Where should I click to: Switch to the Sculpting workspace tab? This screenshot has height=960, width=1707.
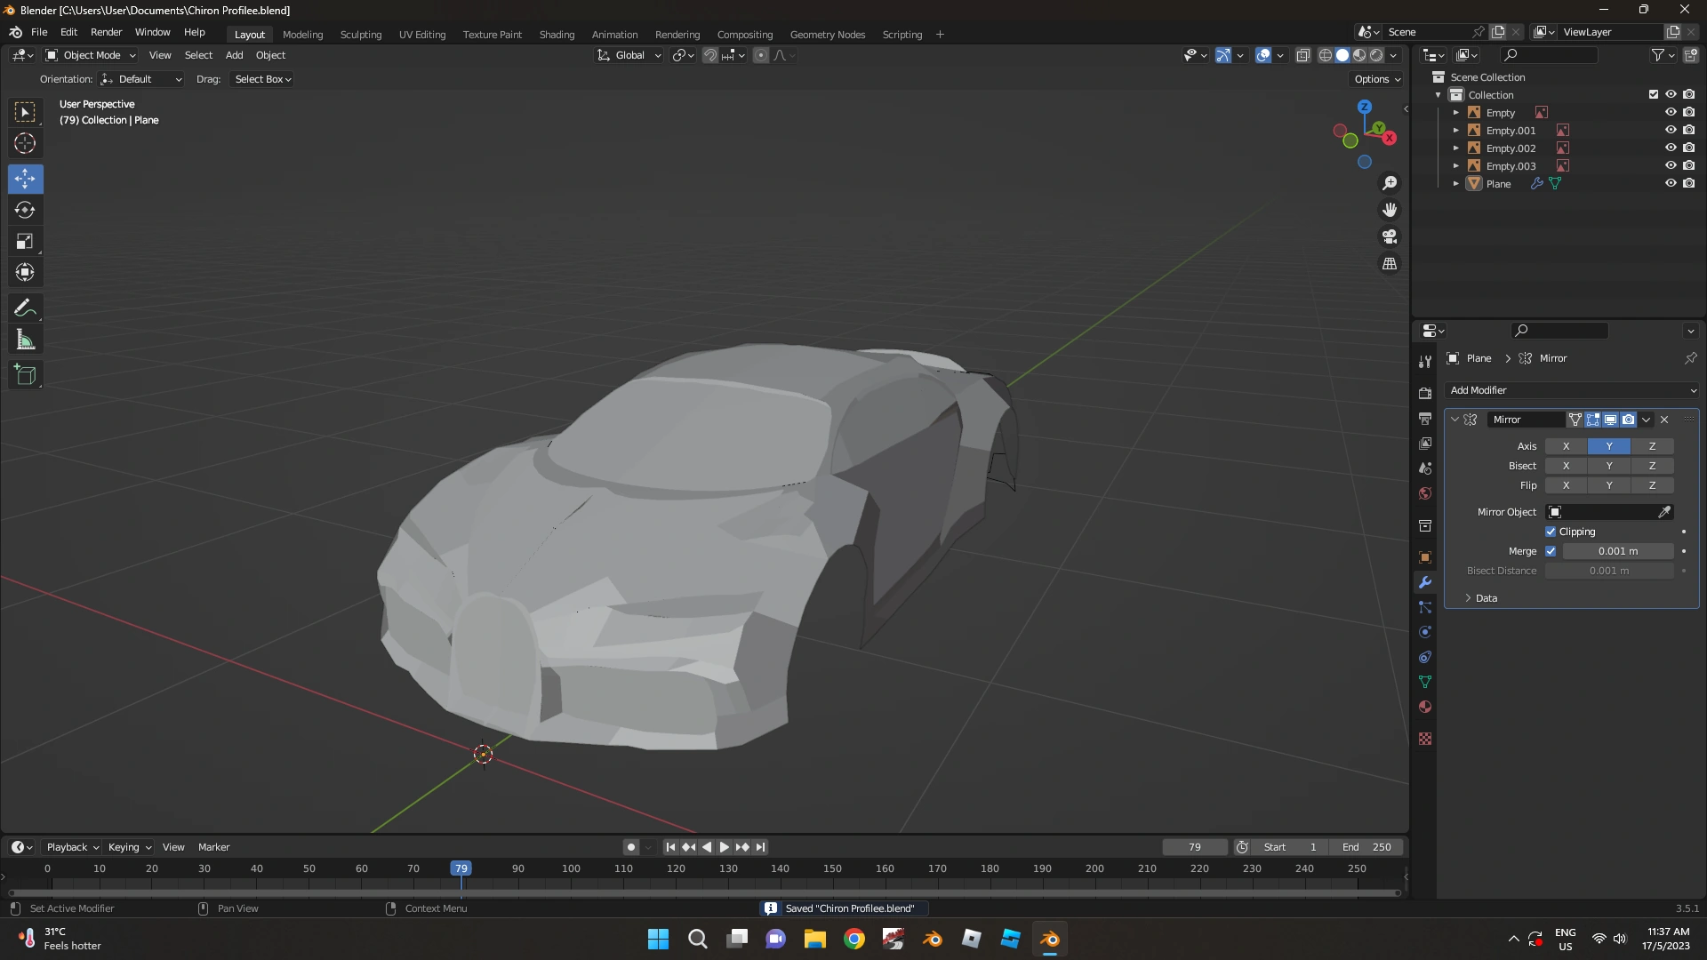[360, 35]
